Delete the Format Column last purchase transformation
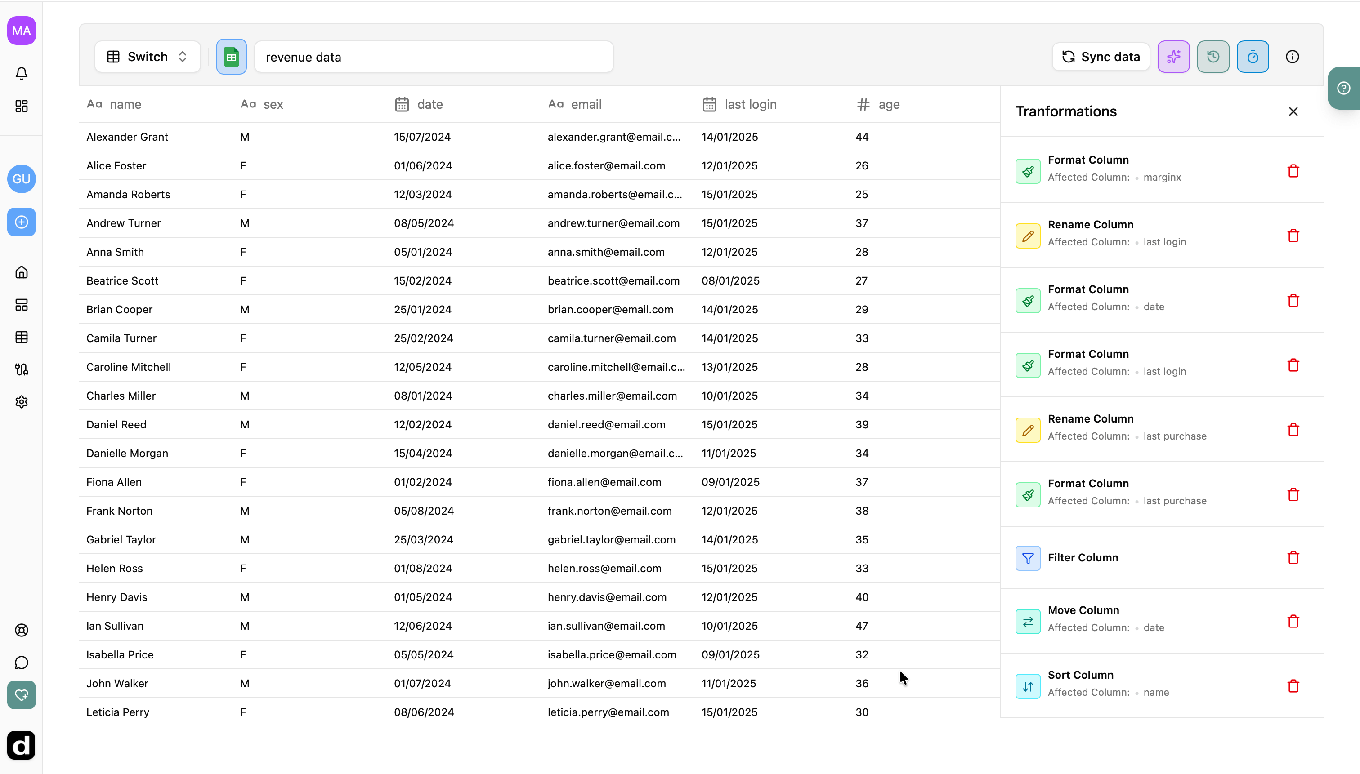Image resolution: width=1360 pixels, height=774 pixels. click(x=1293, y=494)
